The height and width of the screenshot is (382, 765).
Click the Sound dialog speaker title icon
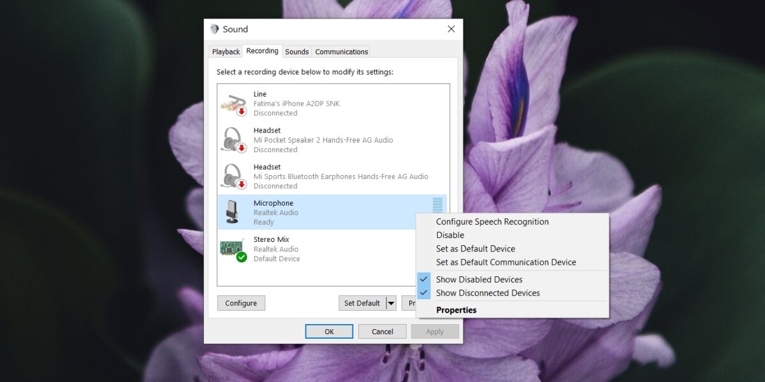pos(215,29)
